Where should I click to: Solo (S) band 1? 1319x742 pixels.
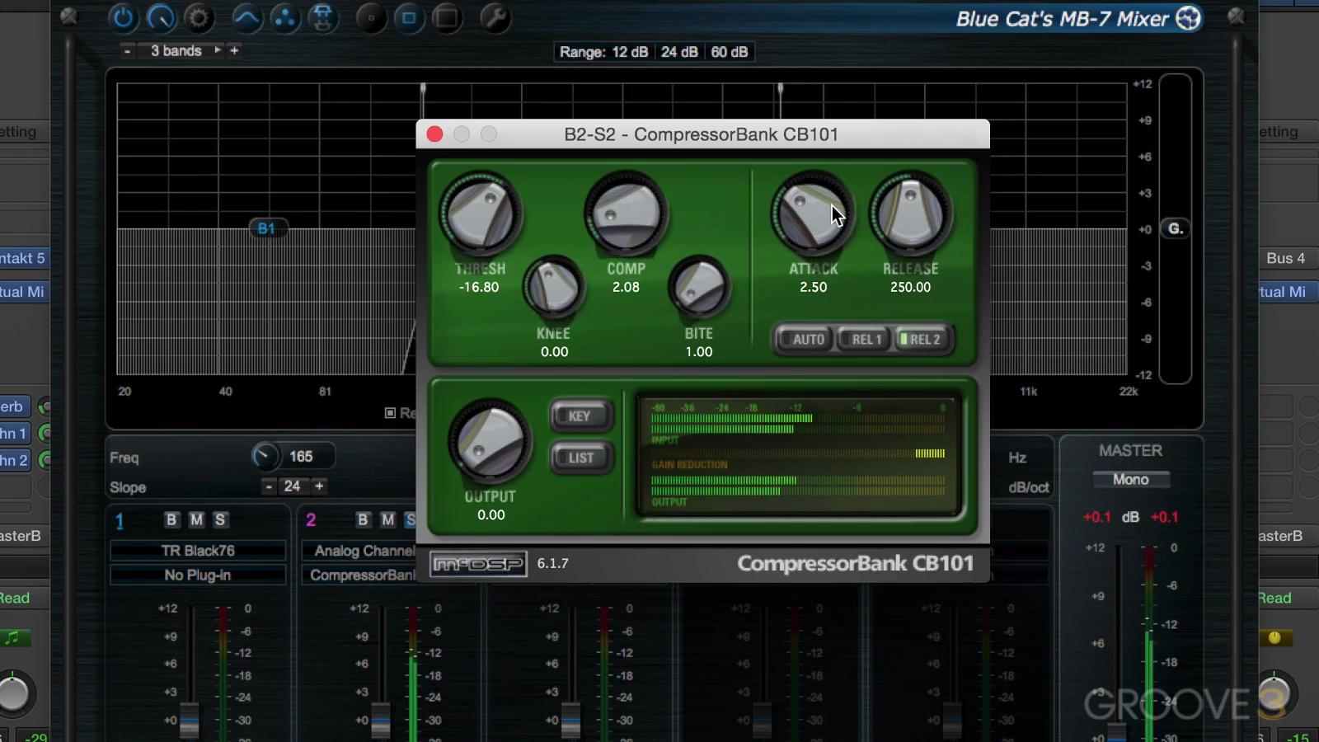220,519
